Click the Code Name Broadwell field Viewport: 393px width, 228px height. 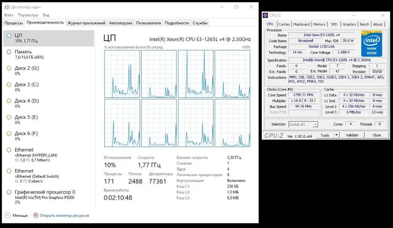click(305, 41)
